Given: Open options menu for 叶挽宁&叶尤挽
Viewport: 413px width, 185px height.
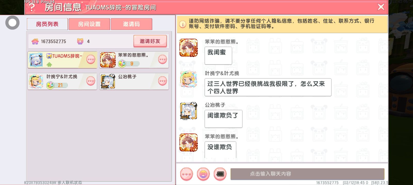Looking at the screenshot, I should 91,81.
